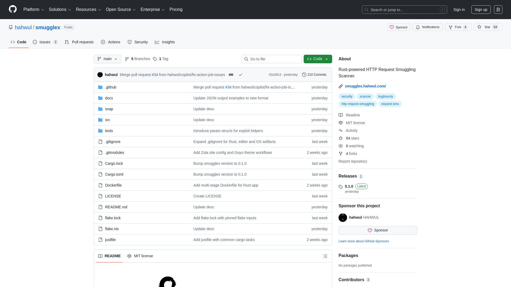
Task: Open the main branch selector dropdown
Action: coord(107,59)
